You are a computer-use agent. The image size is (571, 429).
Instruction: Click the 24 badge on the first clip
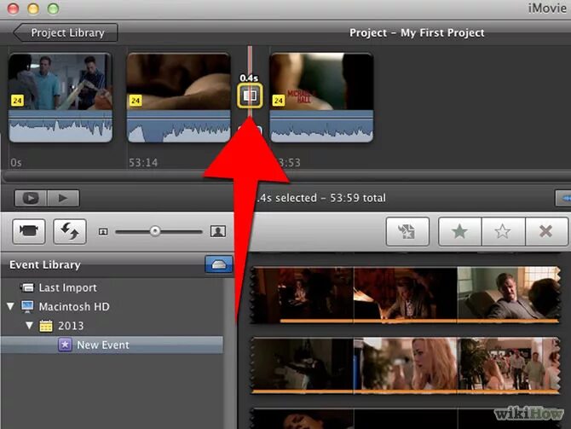[17, 101]
